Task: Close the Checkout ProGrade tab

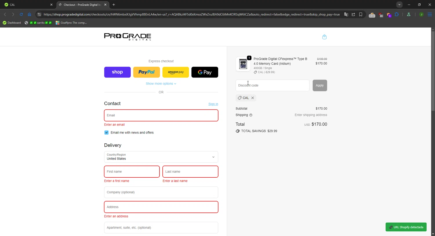Action: click(105, 5)
